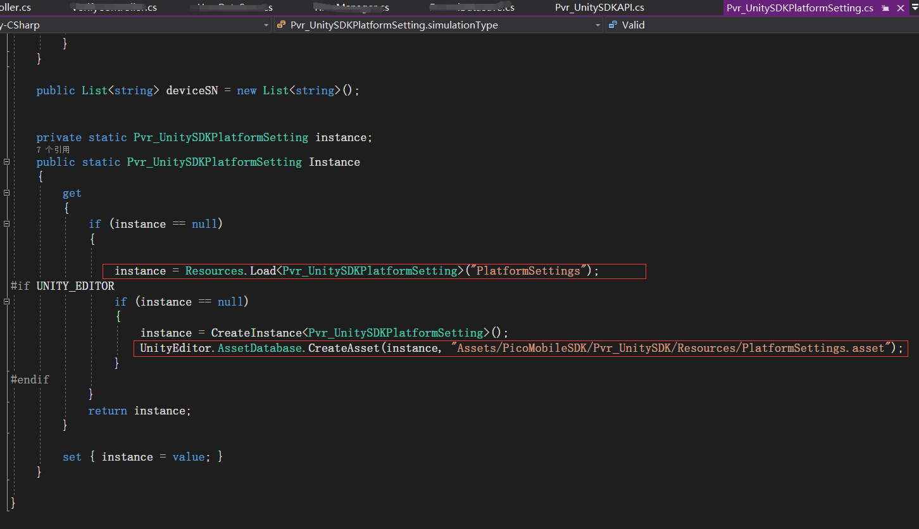
Task: Click 'AssetDatabase' in the CreateAsset line
Action: point(259,348)
